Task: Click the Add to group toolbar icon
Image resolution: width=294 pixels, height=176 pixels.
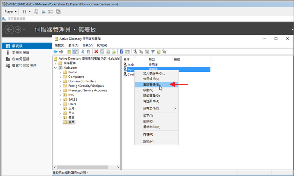Action: [164, 52]
